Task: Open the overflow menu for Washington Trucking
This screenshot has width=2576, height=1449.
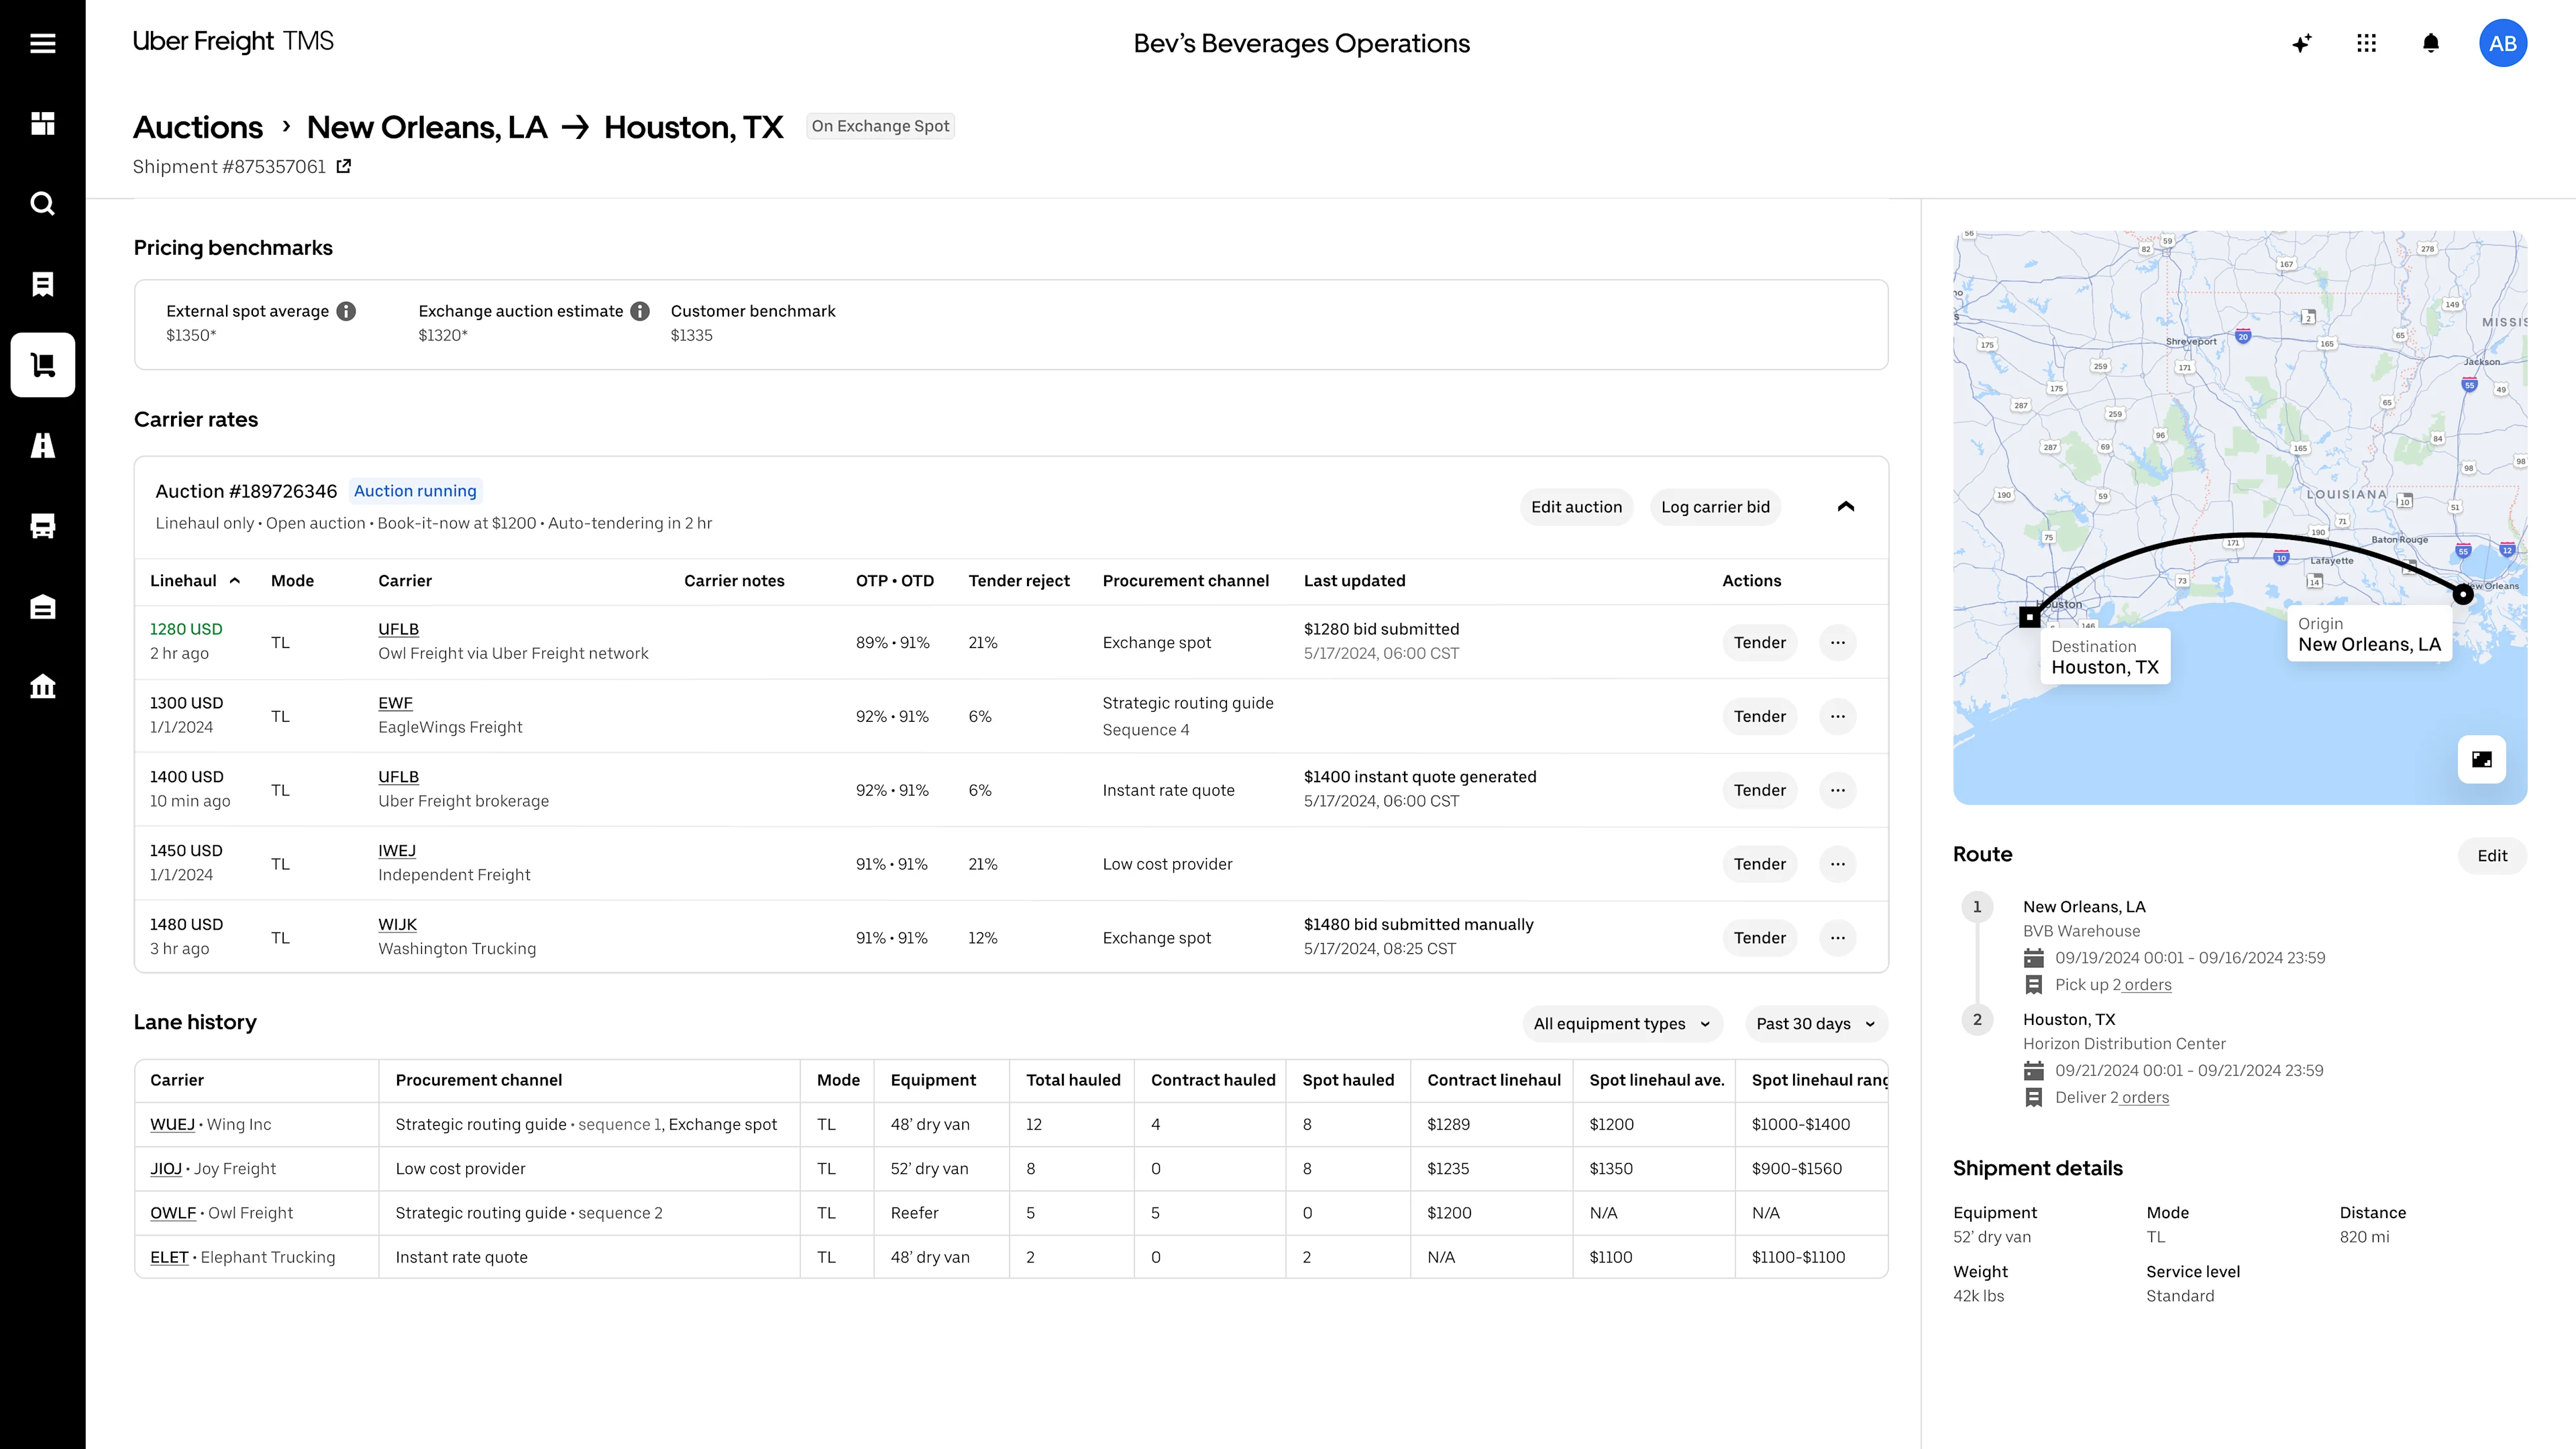Action: [1838, 937]
